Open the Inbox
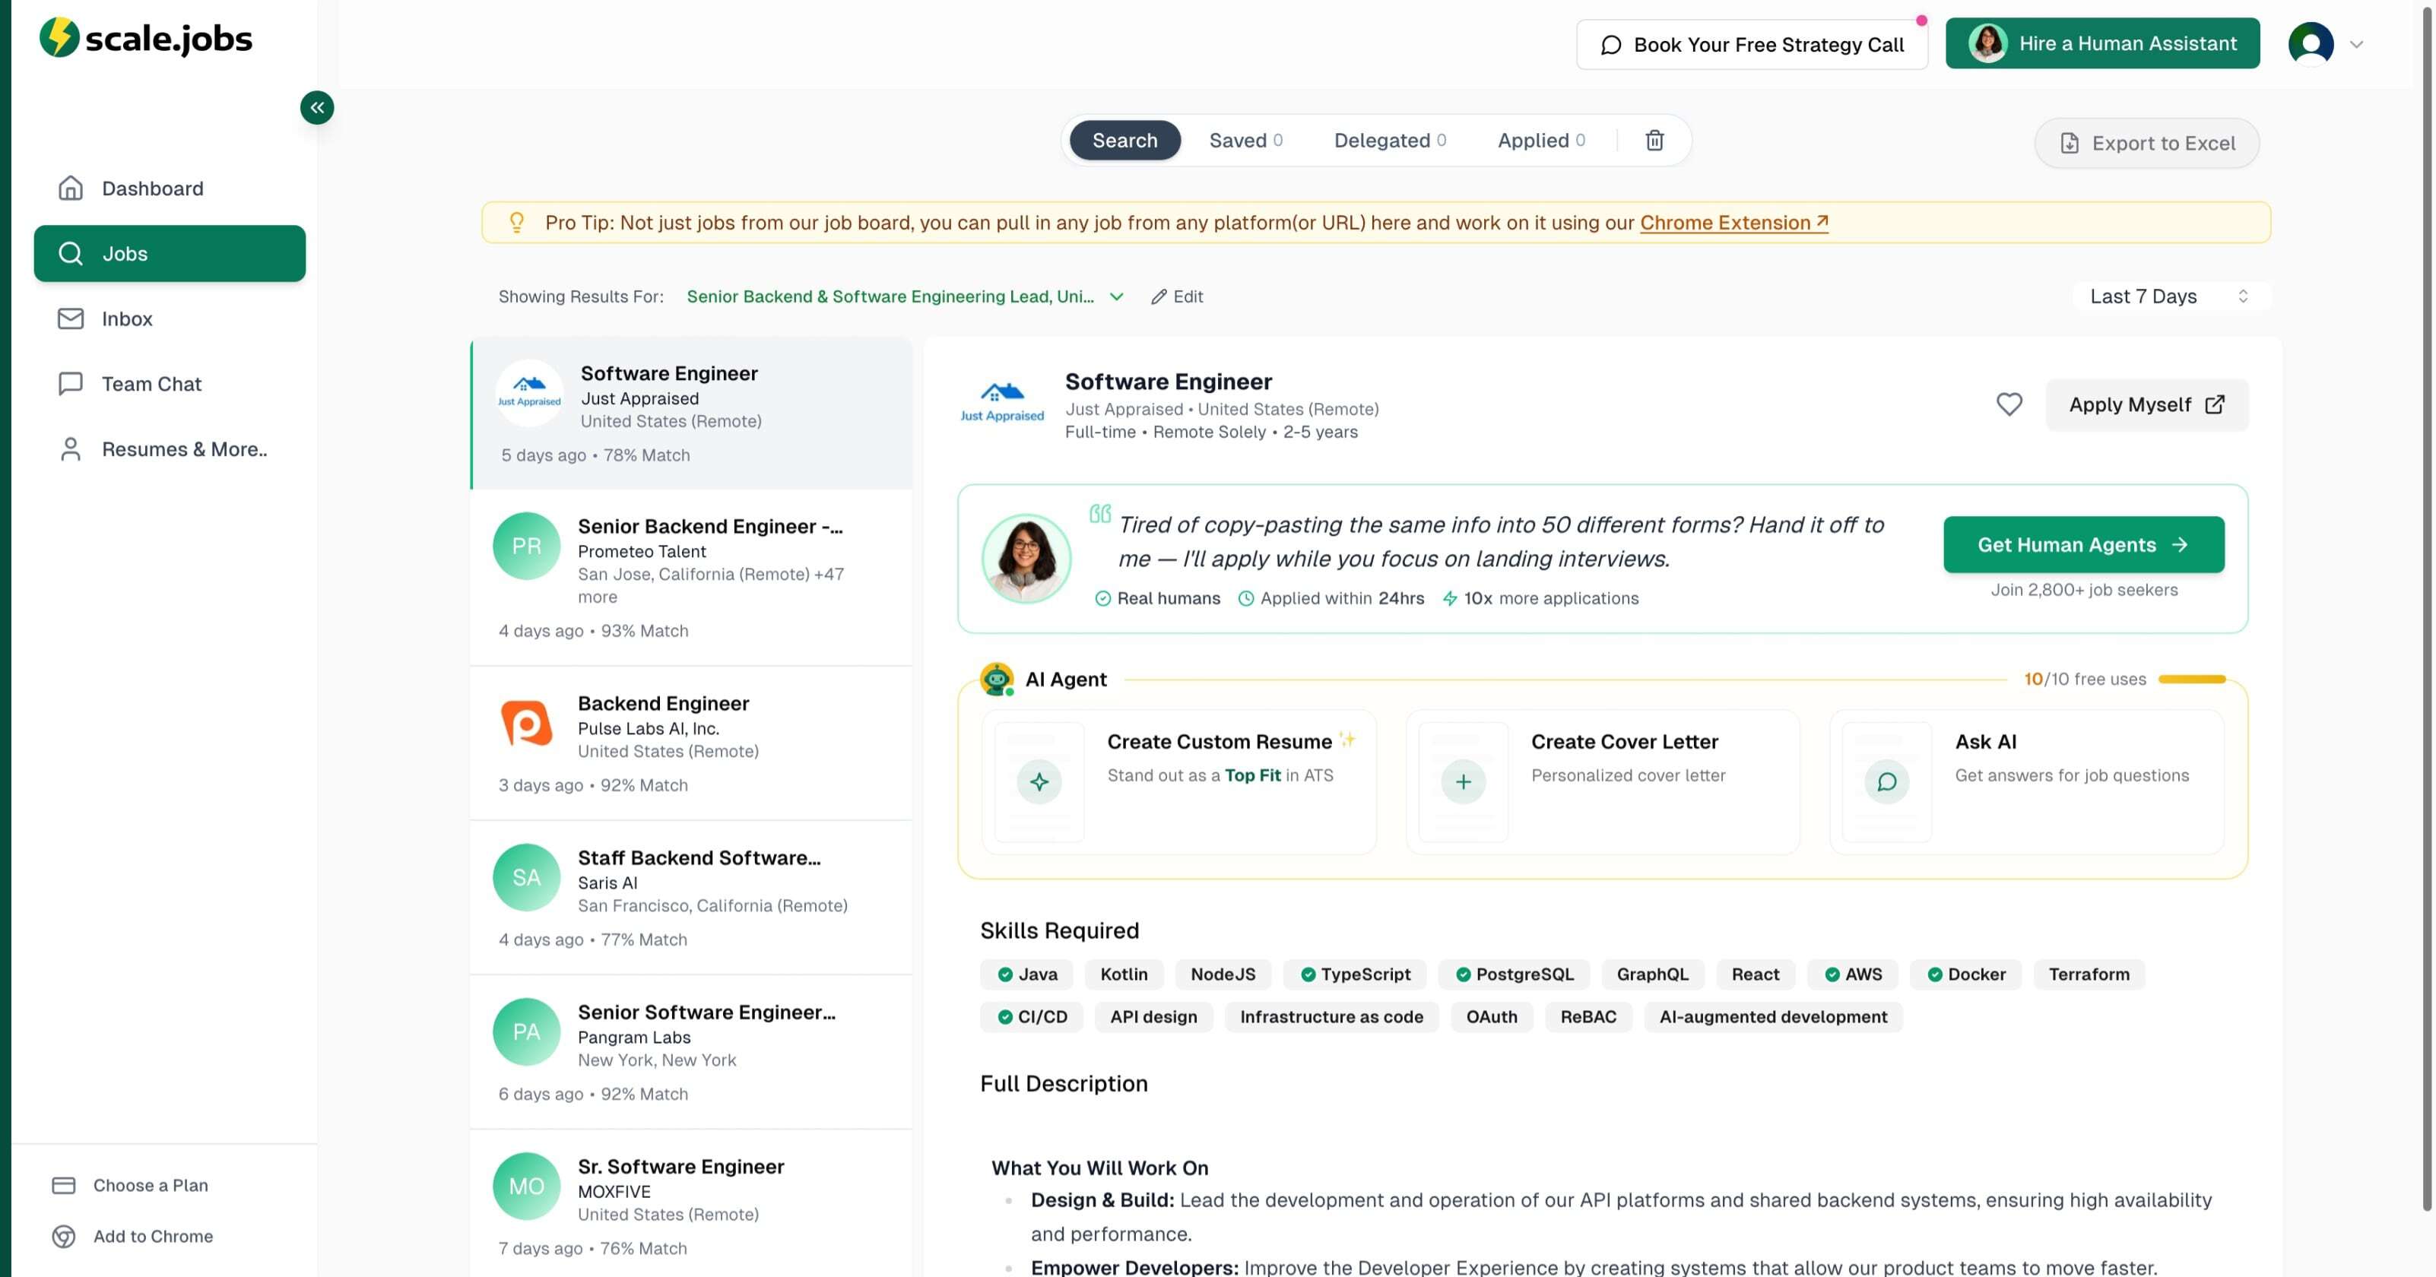 [170, 318]
